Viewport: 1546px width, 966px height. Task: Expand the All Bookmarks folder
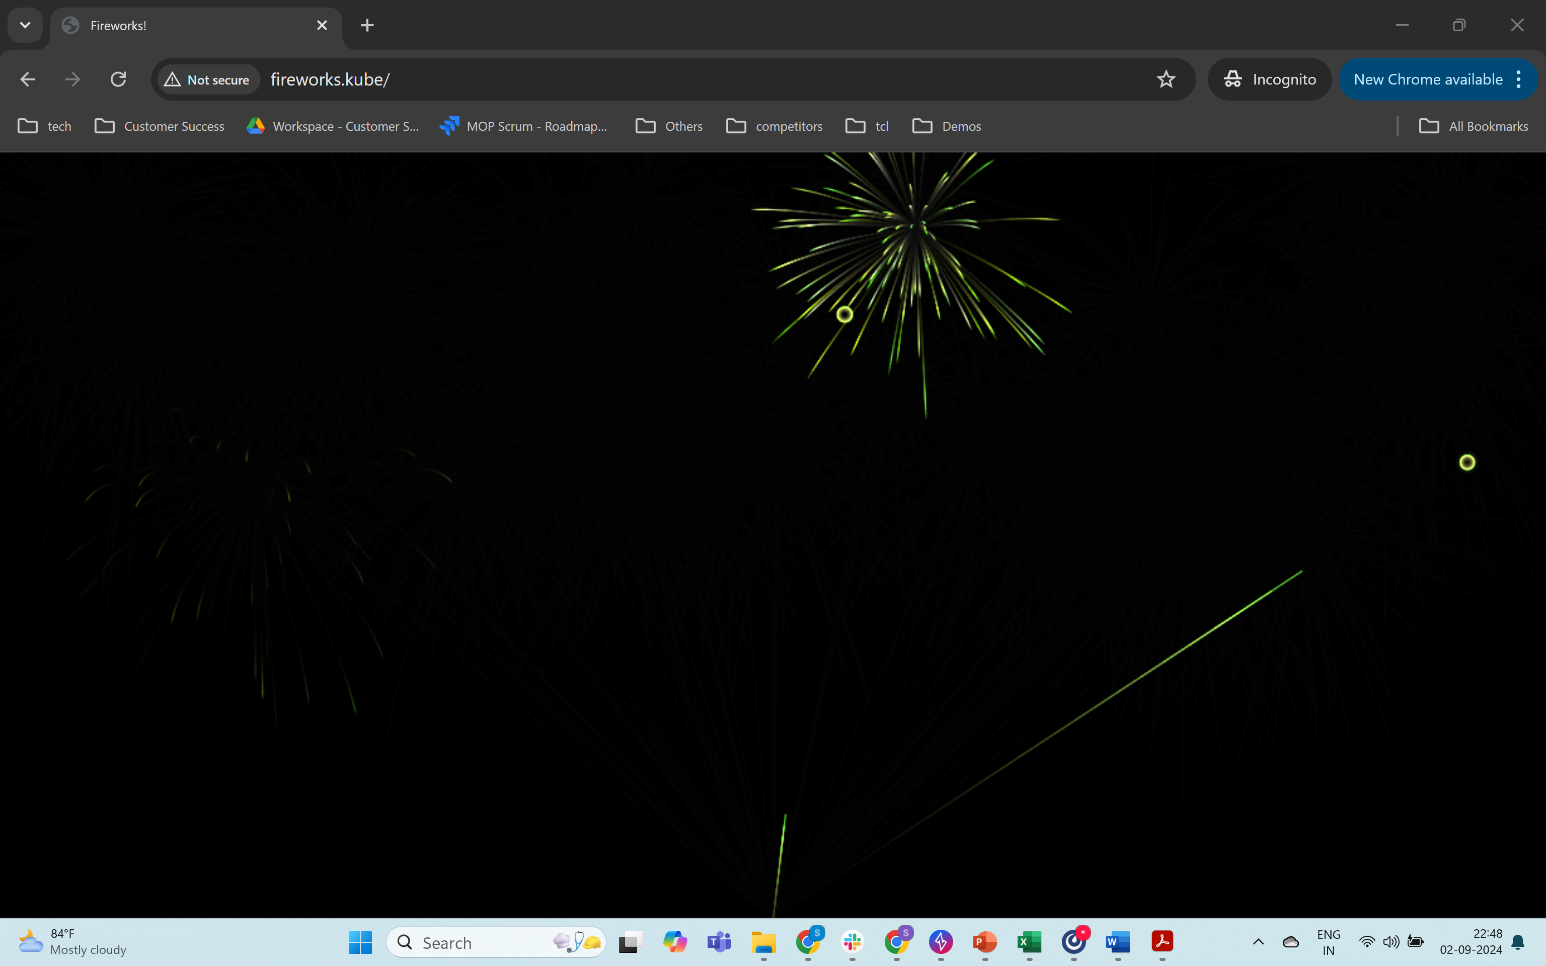(x=1473, y=126)
